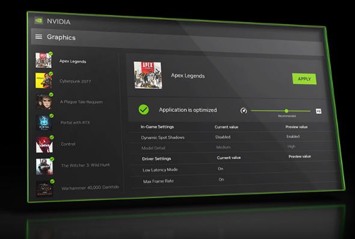Open the hamburger menu beside Graphics

click(x=39, y=37)
